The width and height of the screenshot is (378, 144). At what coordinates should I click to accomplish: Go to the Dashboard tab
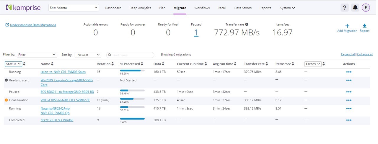coord(113,8)
